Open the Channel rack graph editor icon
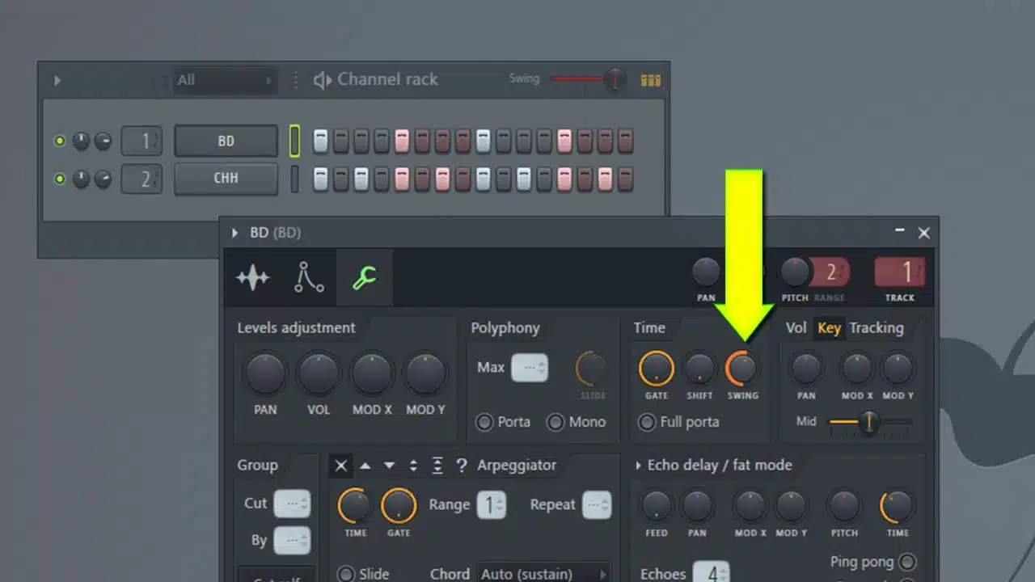This screenshot has width=1035, height=582. tap(651, 80)
